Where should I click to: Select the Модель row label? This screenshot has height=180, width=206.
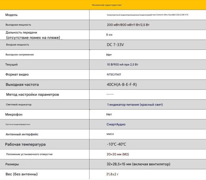11,15
